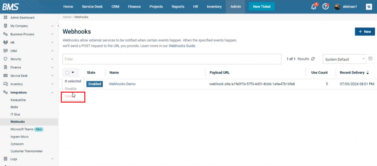Viewport: 377px width, 166px height.
Task: Open the System Default view dropdown
Action: pyautogui.click(x=344, y=59)
